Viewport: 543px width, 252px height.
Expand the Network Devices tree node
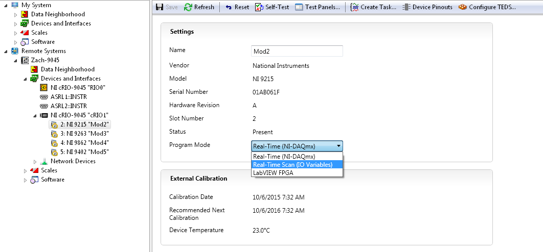click(35, 162)
